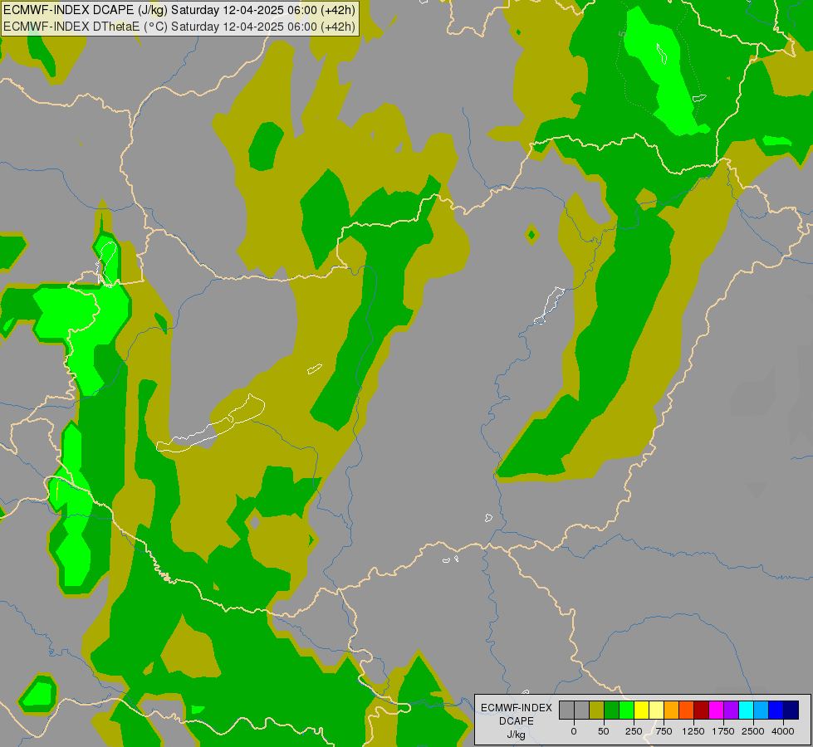Click the dark green legend swatch

click(611, 710)
